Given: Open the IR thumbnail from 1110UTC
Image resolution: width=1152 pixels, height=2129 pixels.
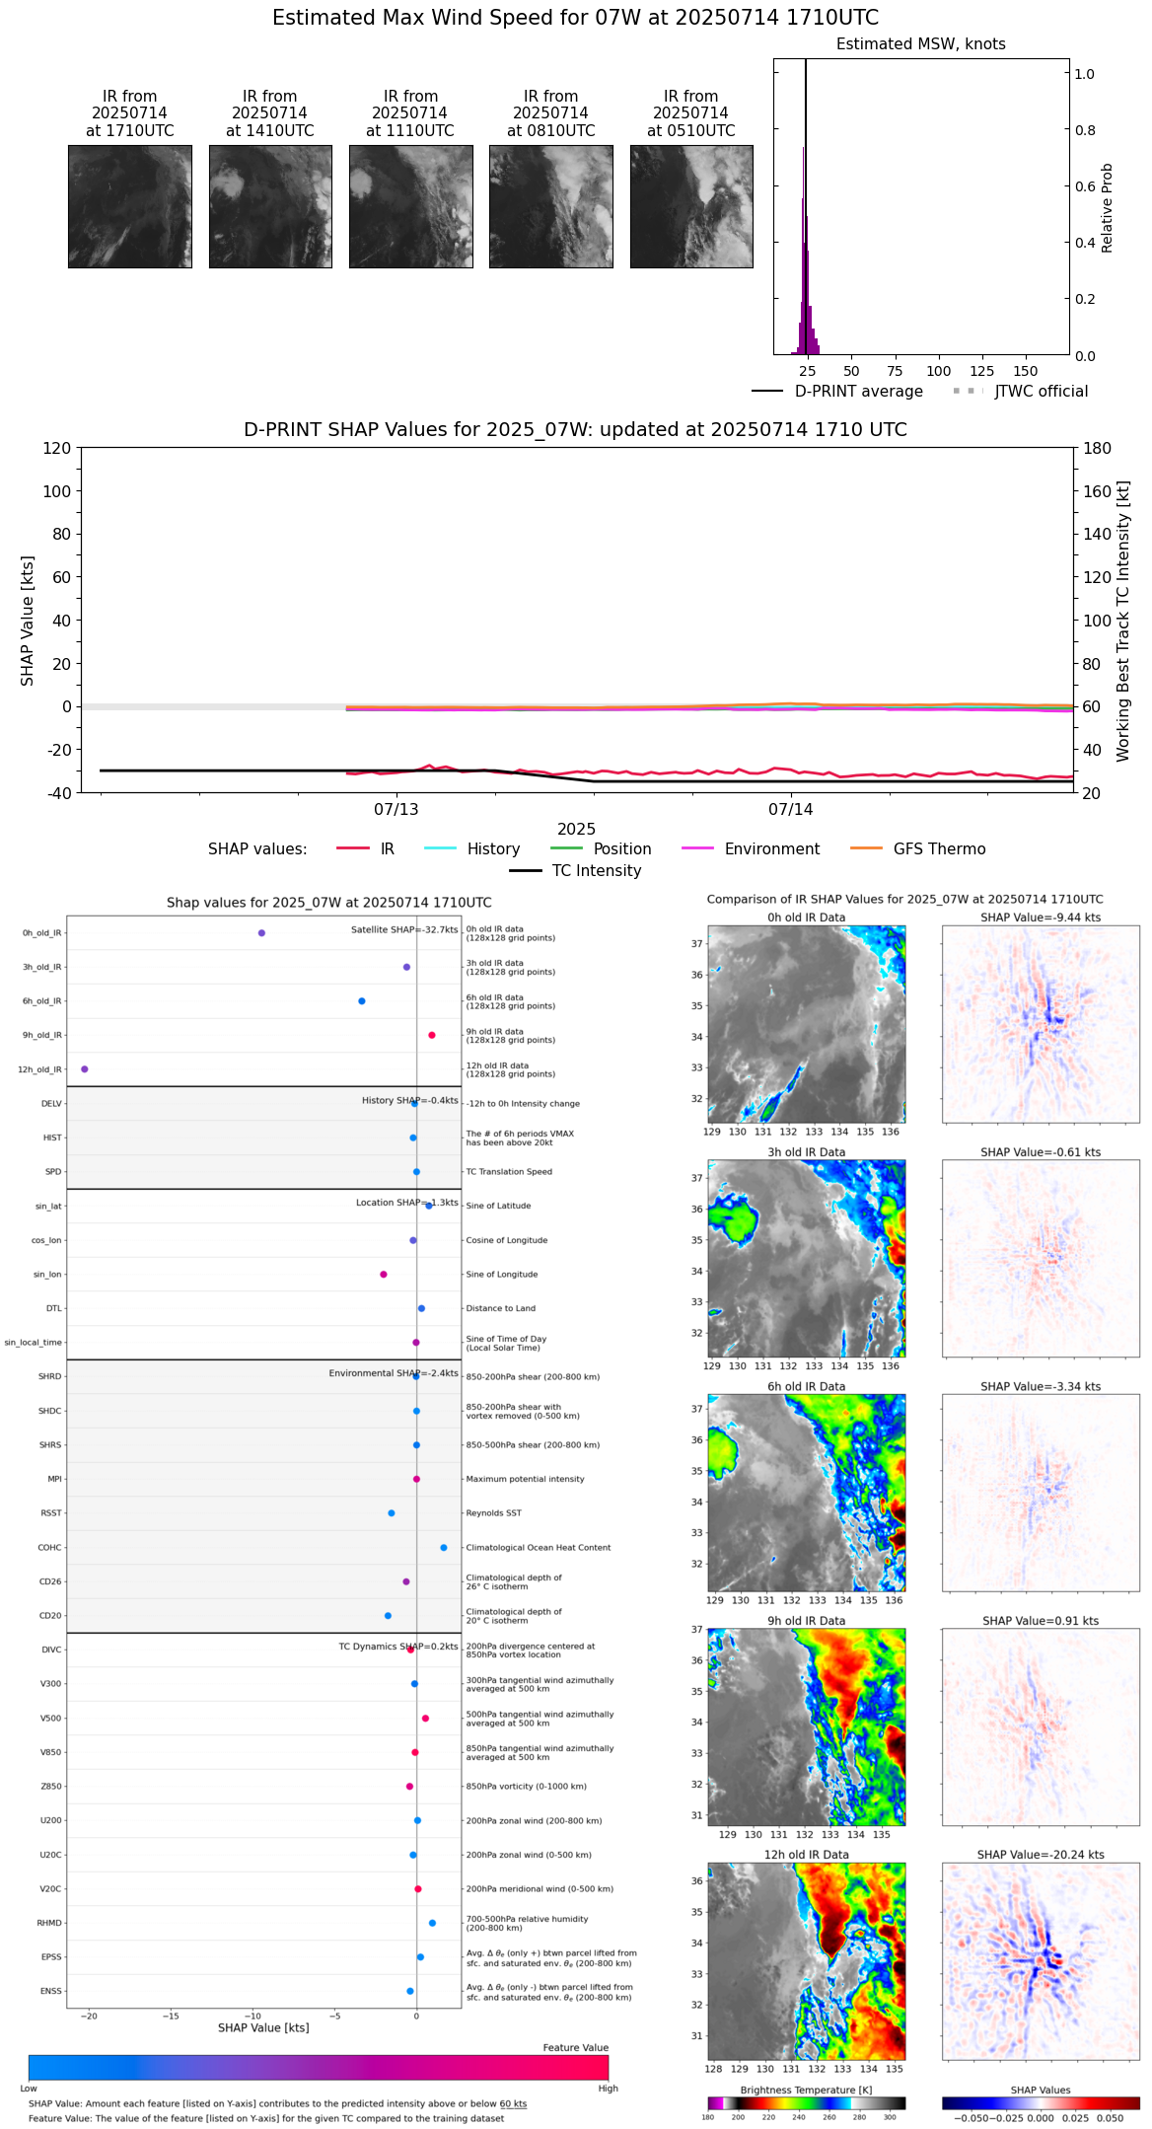Looking at the screenshot, I should pyautogui.click(x=410, y=206).
